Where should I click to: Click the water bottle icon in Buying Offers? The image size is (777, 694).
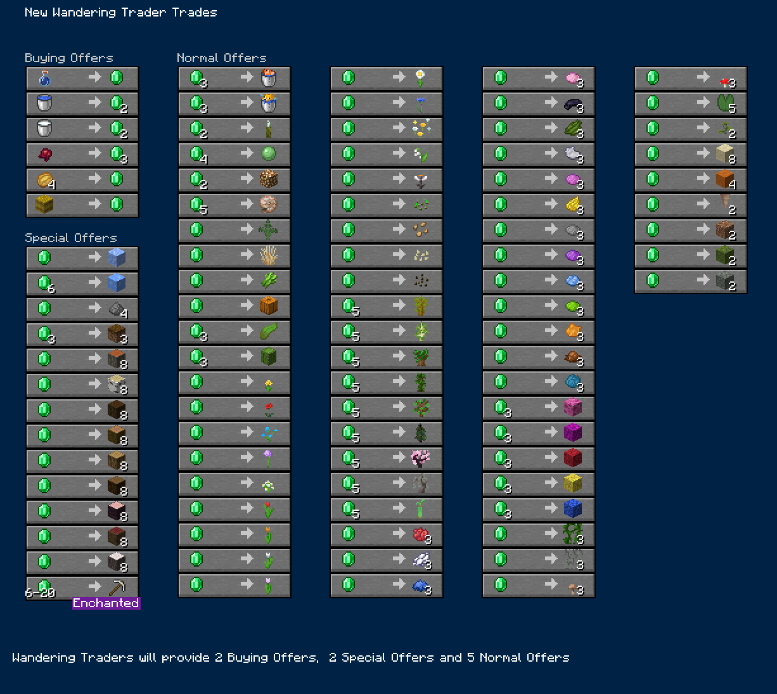[x=44, y=78]
